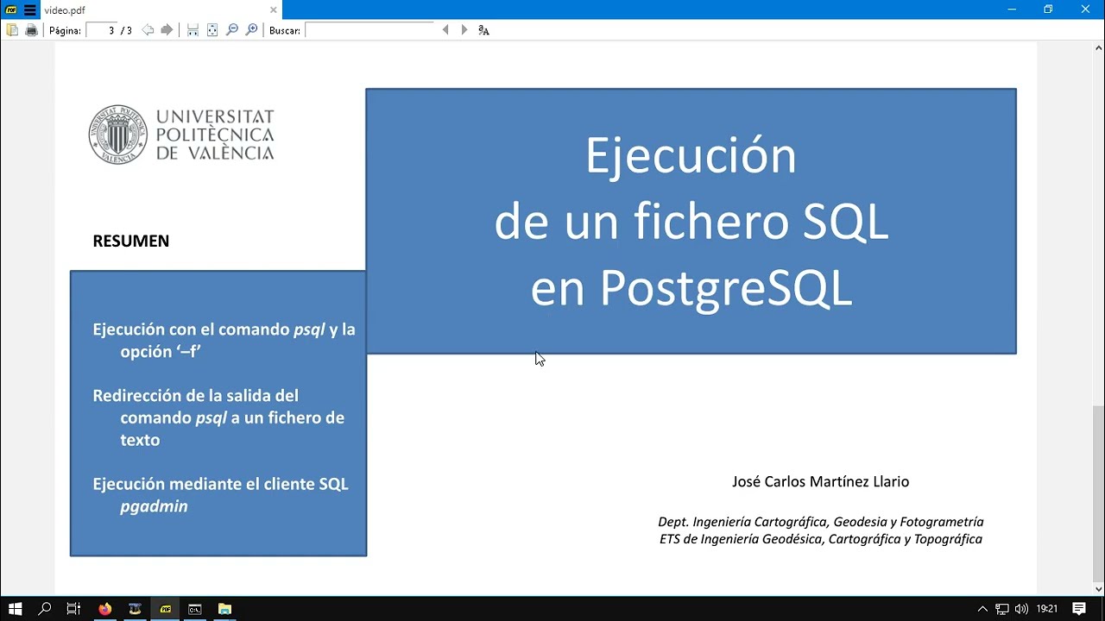Open Task View on the taskbar
1105x621 pixels.
point(73,609)
